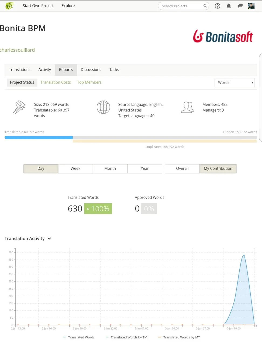Click the Bonitasoft logo
This screenshot has width=262, height=346.
pyautogui.click(x=223, y=36)
